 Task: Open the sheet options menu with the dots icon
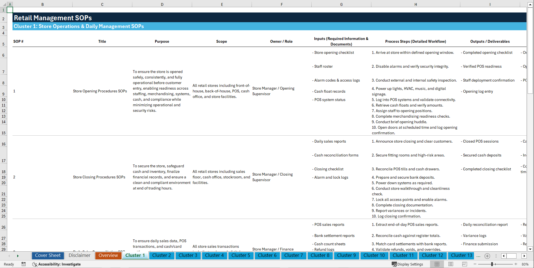496,256
